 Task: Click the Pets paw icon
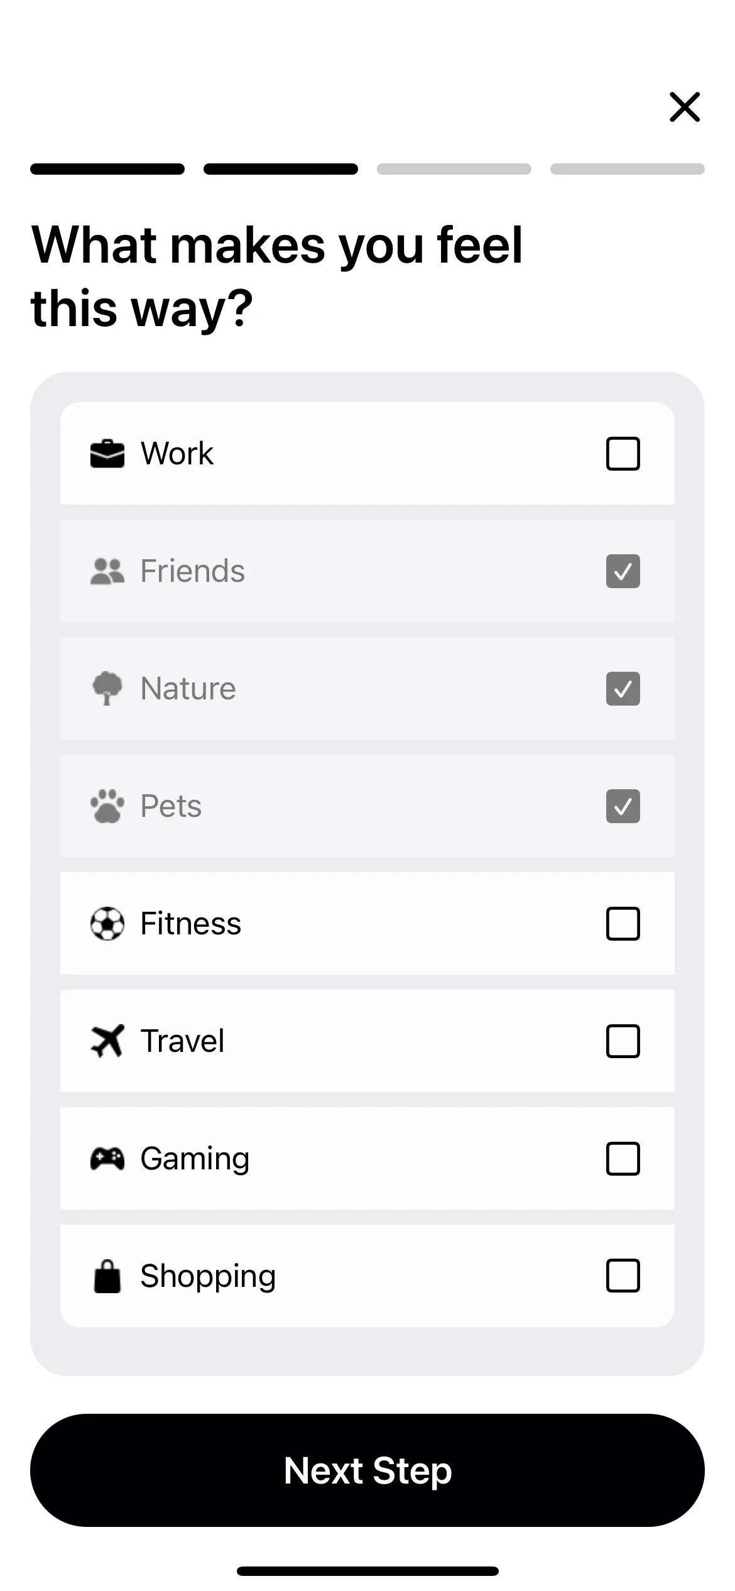point(107,806)
